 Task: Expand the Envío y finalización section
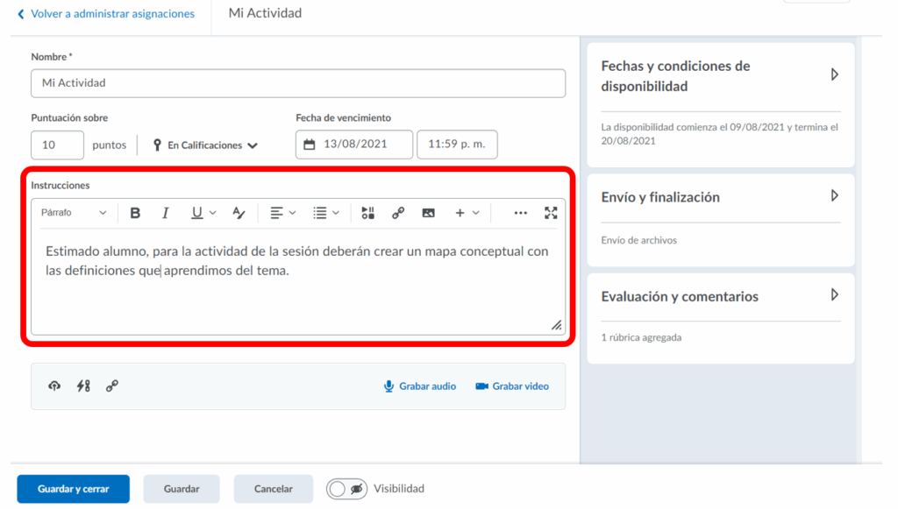click(834, 196)
